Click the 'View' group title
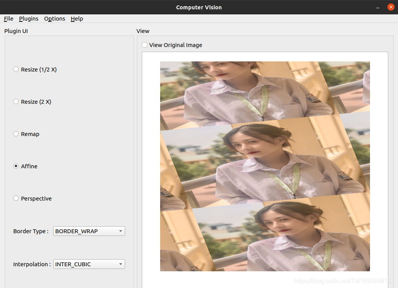 143,31
